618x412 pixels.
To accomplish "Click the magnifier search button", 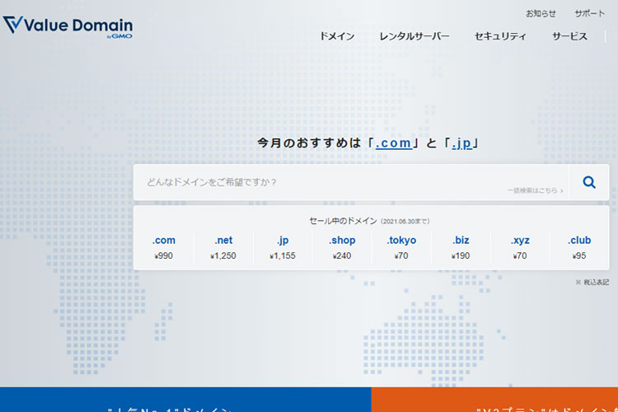I will 589,182.
